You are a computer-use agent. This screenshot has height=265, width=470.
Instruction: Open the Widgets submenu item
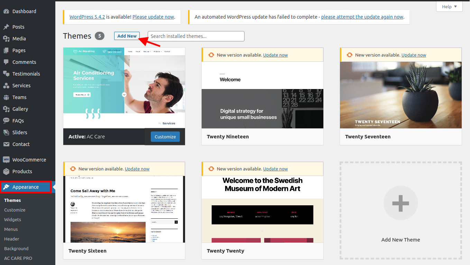tap(12, 219)
